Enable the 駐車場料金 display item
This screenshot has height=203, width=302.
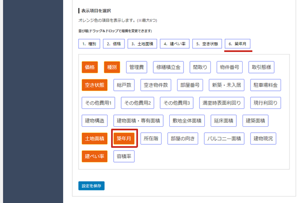coord(265,85)
